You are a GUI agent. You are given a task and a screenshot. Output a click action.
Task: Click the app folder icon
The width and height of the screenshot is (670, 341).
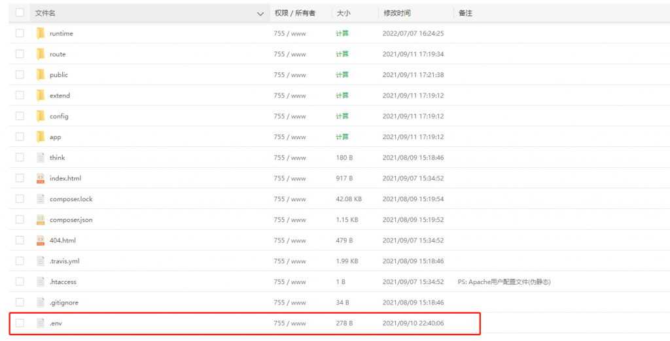(x=41, y=137)
